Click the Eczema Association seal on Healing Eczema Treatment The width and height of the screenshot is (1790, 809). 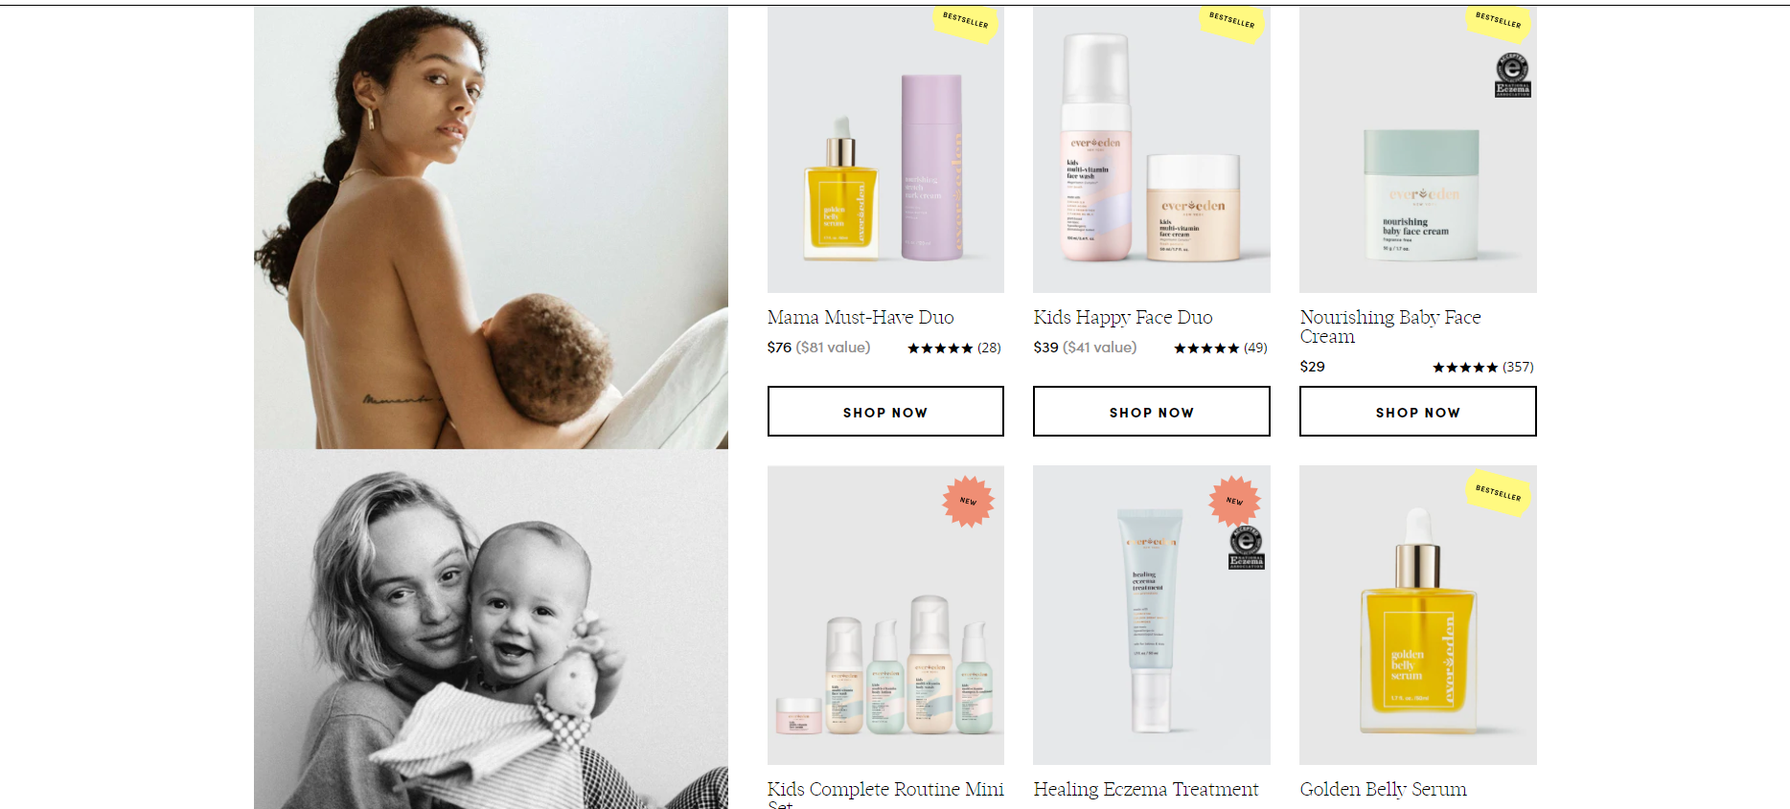pos(1247,548)
